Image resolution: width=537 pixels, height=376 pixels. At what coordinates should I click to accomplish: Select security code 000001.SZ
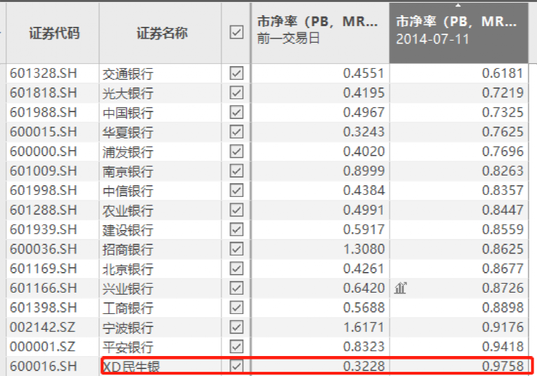click(x=43, y=346)
